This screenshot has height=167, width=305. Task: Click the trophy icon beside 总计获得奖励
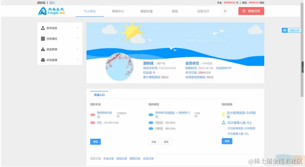tap(223, 115)
